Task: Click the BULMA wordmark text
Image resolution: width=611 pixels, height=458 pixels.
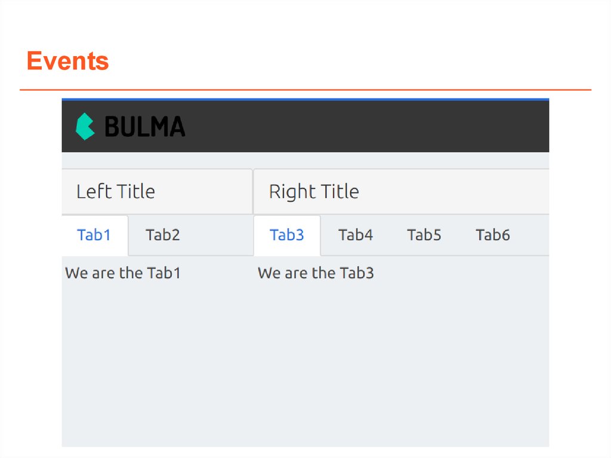Action: click(x=144, y=127)
